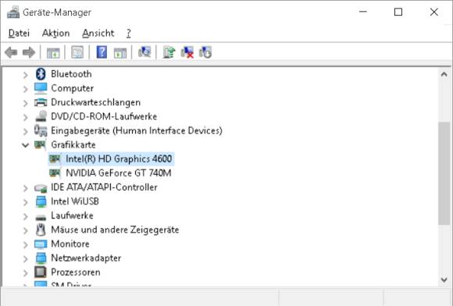Click the scrollbar down arrow
This screenshot has height=306, width=453.
(x=444, y=279)
